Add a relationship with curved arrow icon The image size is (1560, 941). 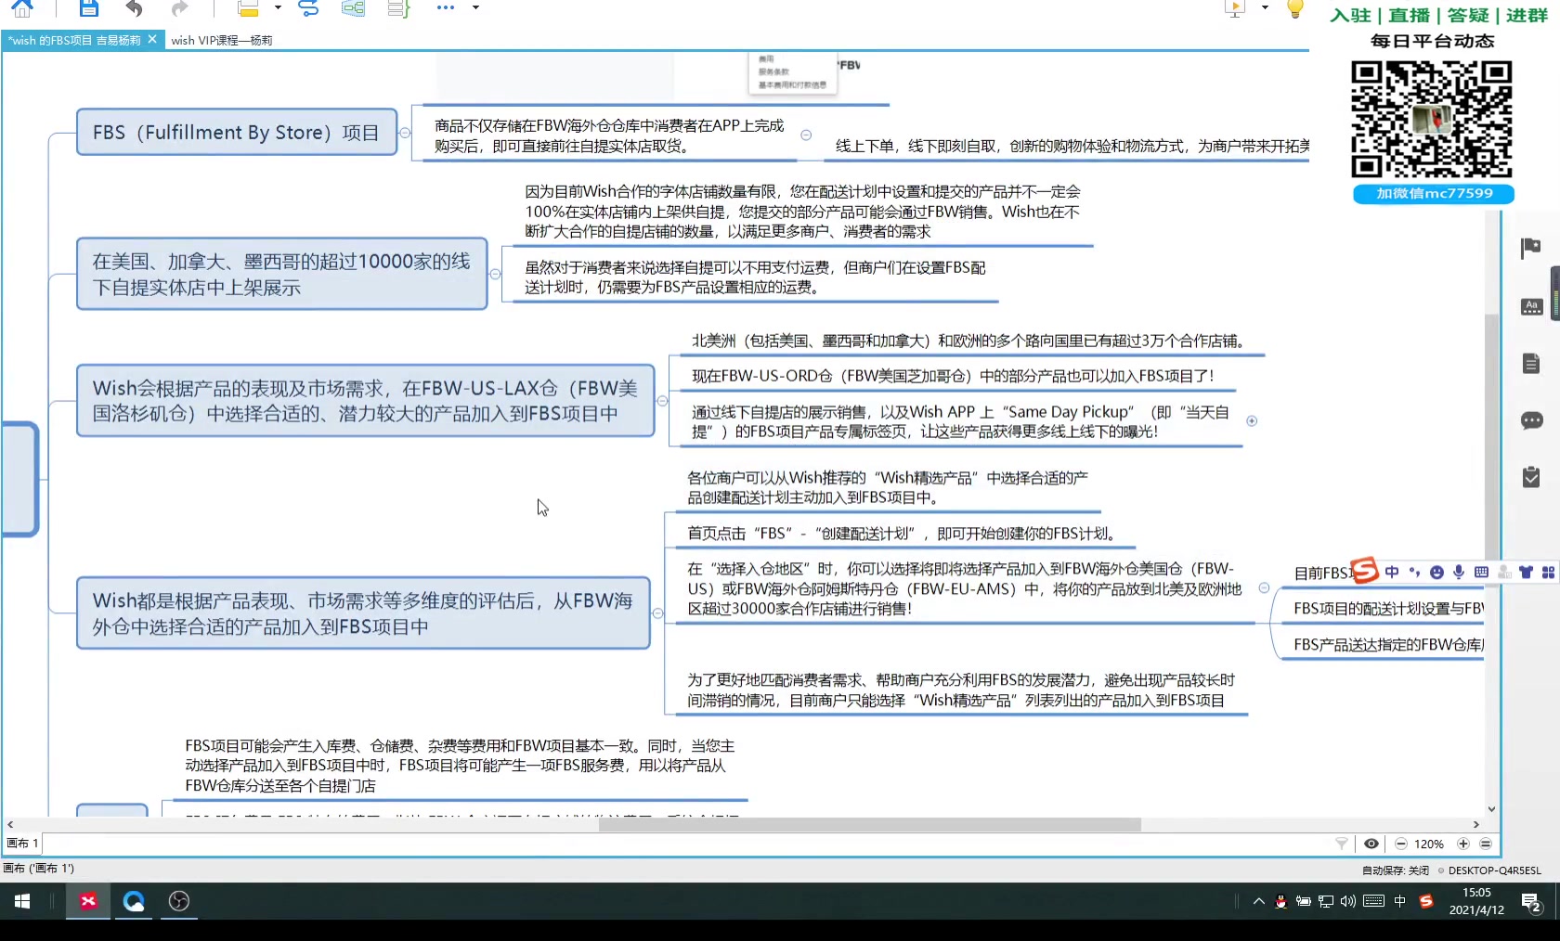coord(308,8)
